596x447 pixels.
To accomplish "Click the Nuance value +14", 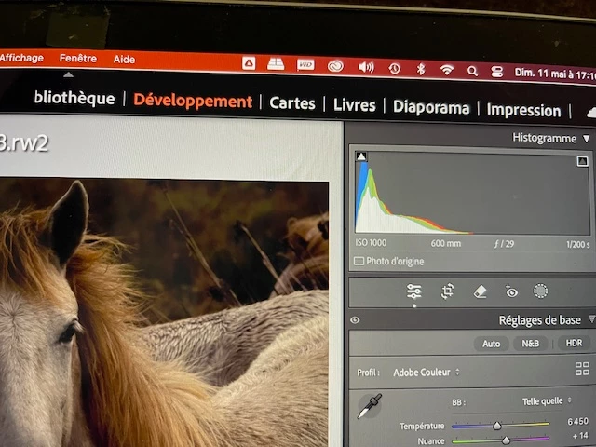I will click(580, 436).
